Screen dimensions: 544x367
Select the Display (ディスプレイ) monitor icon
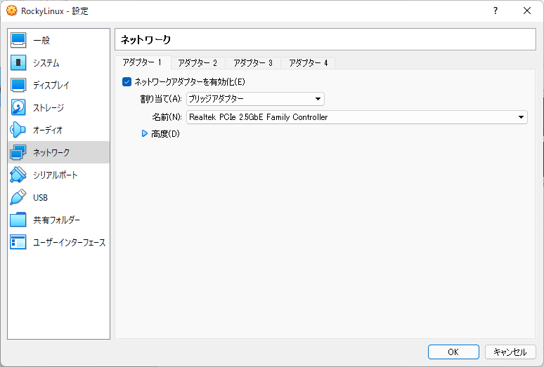pyautogui.click(x=18, y=86)
